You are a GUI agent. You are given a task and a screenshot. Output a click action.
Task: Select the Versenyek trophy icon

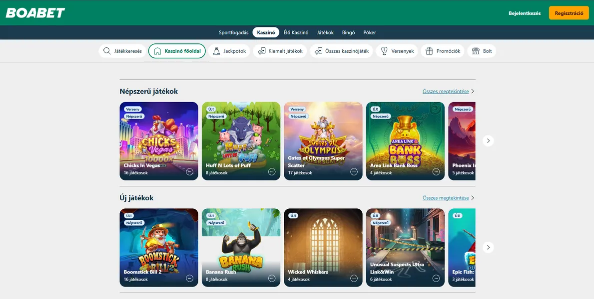383,50
